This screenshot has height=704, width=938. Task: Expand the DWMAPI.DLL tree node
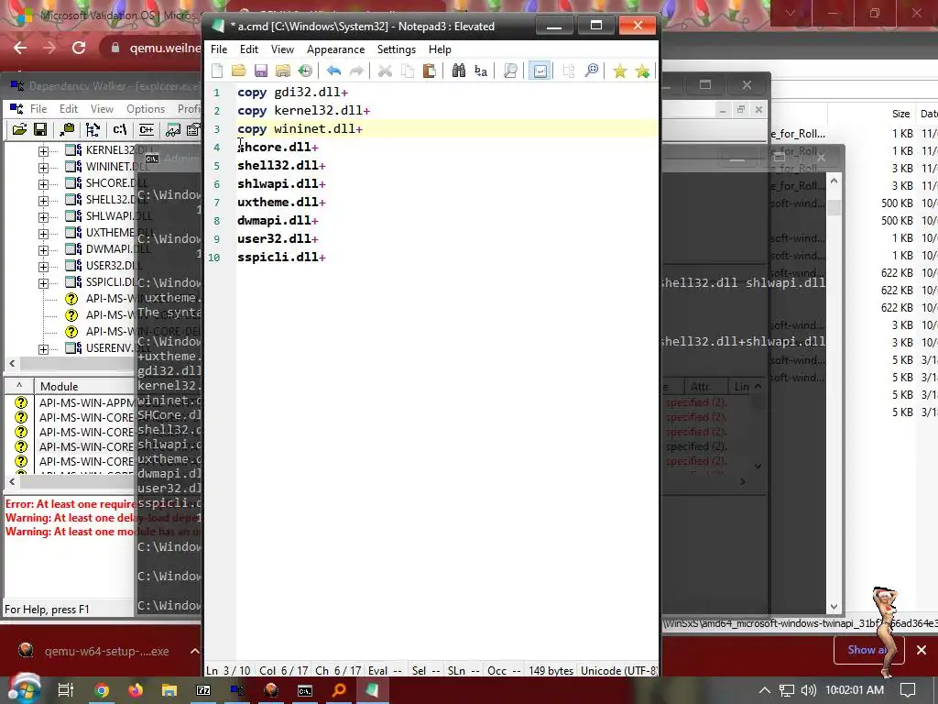click(x=44, y=250)
